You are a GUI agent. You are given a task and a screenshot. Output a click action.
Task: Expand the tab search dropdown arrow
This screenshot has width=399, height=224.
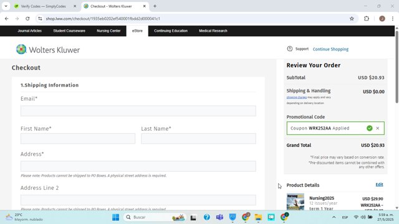[6, 6]
